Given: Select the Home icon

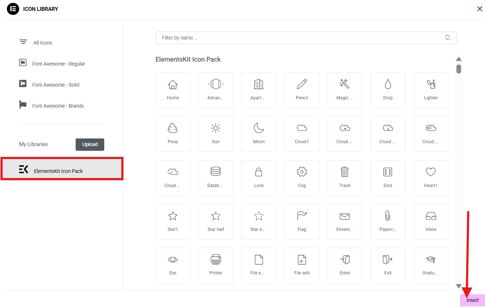Looking at the screenshot, I should (173, 90).
